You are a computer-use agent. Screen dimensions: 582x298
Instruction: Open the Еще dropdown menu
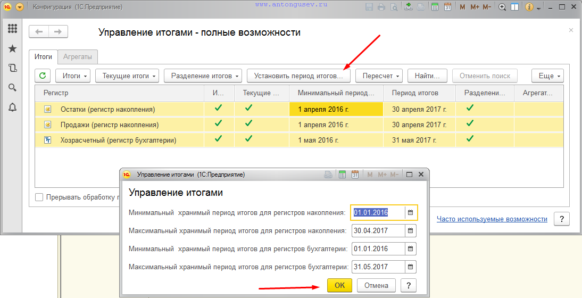[x=547, y=76]
